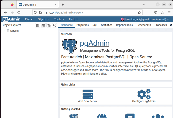Click the elephant icon under Getting Started
The image size is (173, 118).
pos(74,116)
